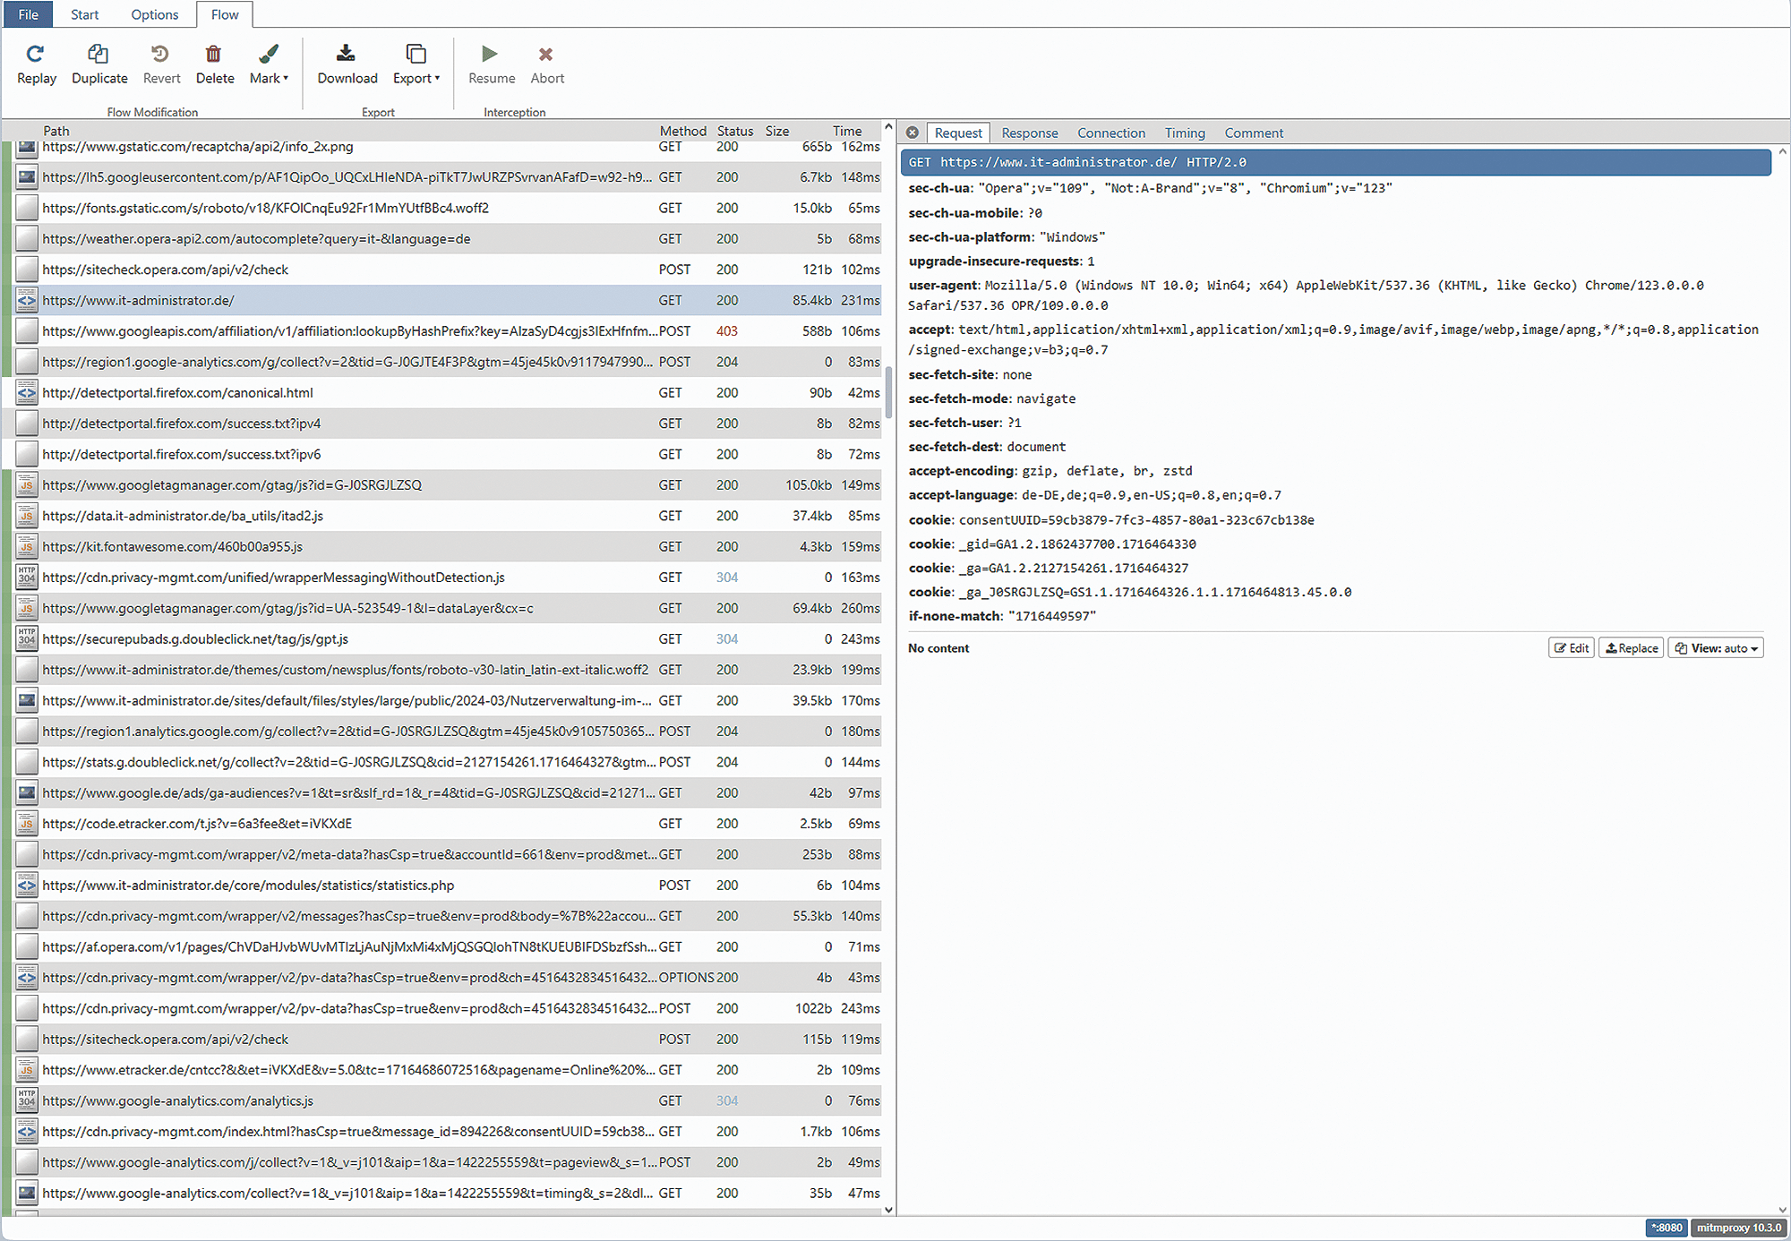The image size is (1791, 1241).
Task: Click the if-none-match header value
Action: (1052, 616)
